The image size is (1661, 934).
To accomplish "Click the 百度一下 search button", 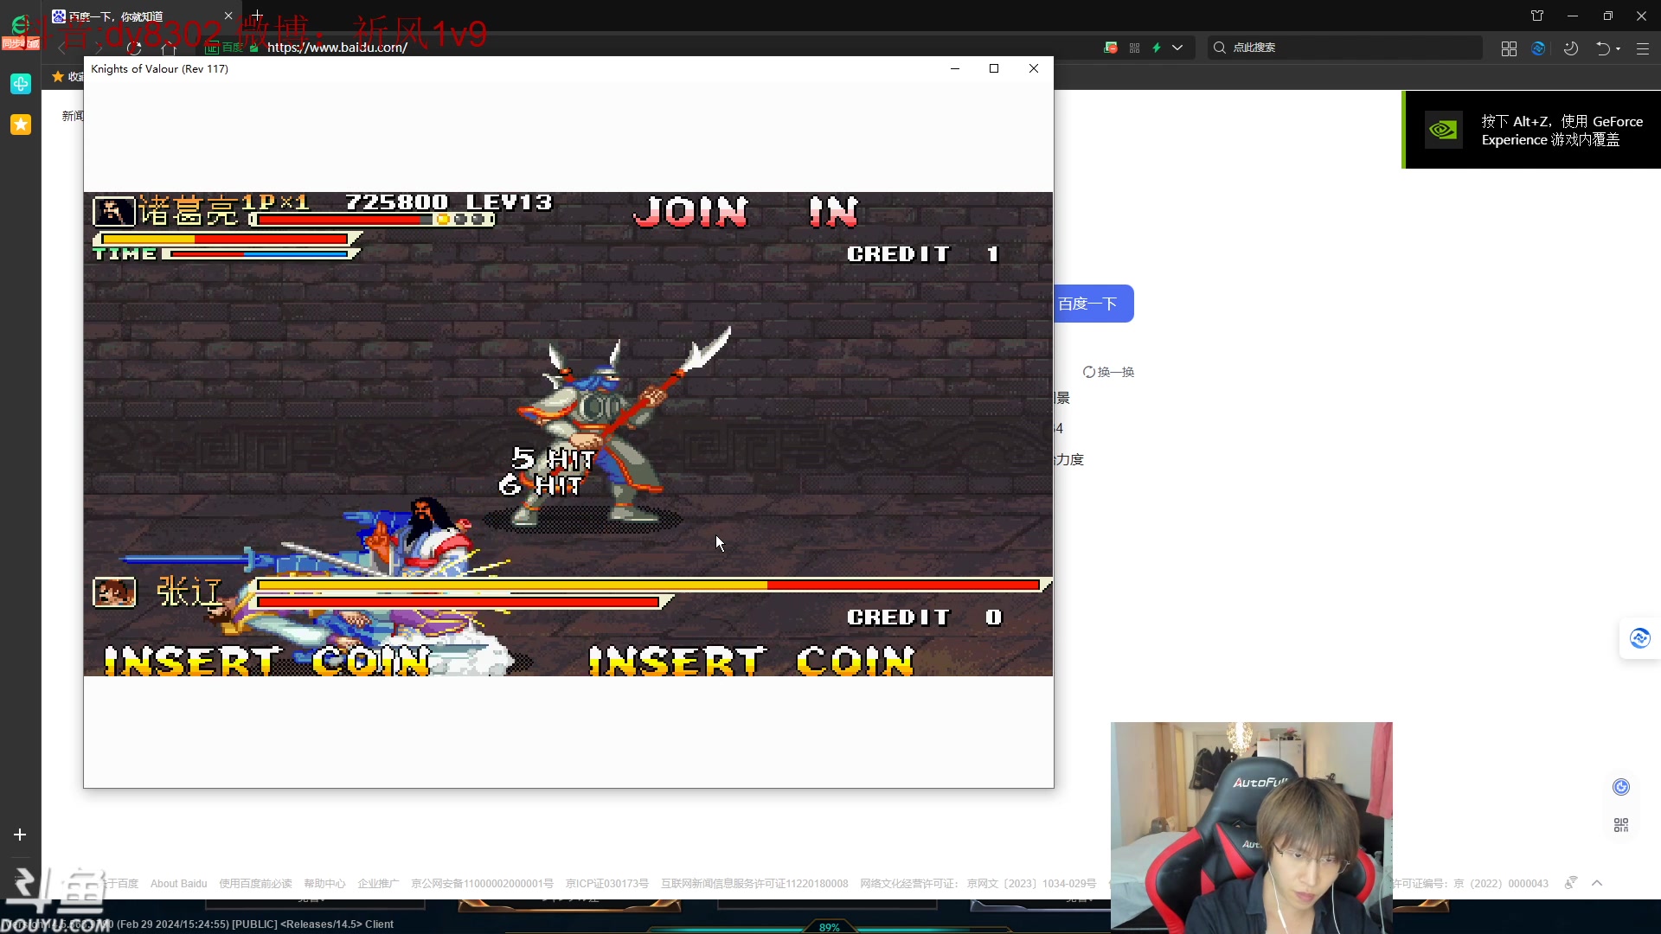I will (1093, 304).
